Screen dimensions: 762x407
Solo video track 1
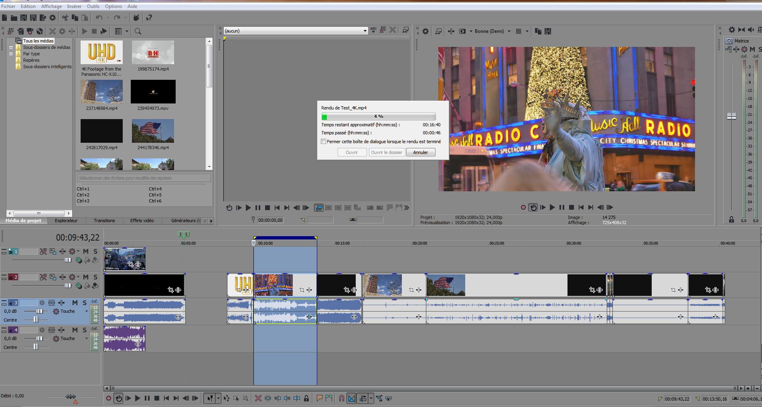[x=95, y=251]
